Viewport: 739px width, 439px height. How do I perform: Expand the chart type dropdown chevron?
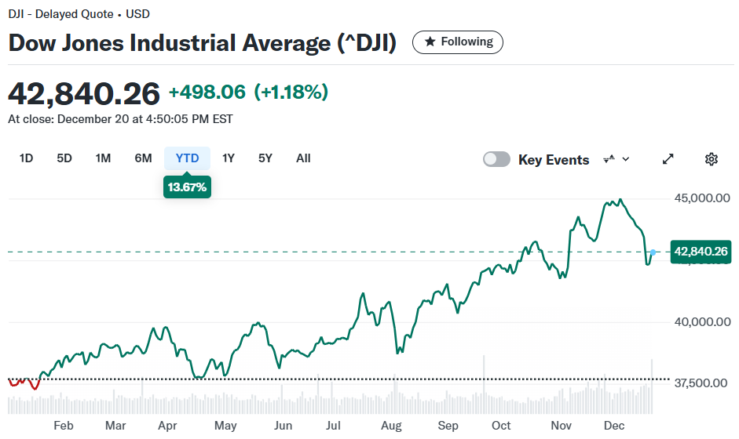click(626, 159)
